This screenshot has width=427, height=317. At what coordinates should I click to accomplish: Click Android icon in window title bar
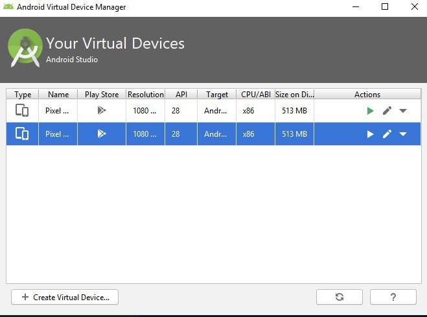[8, 6]
